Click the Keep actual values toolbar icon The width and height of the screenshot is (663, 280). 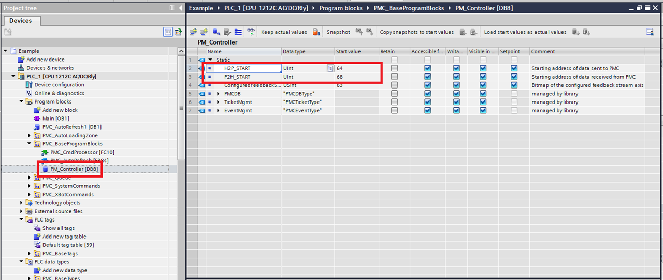coord(316,32)
